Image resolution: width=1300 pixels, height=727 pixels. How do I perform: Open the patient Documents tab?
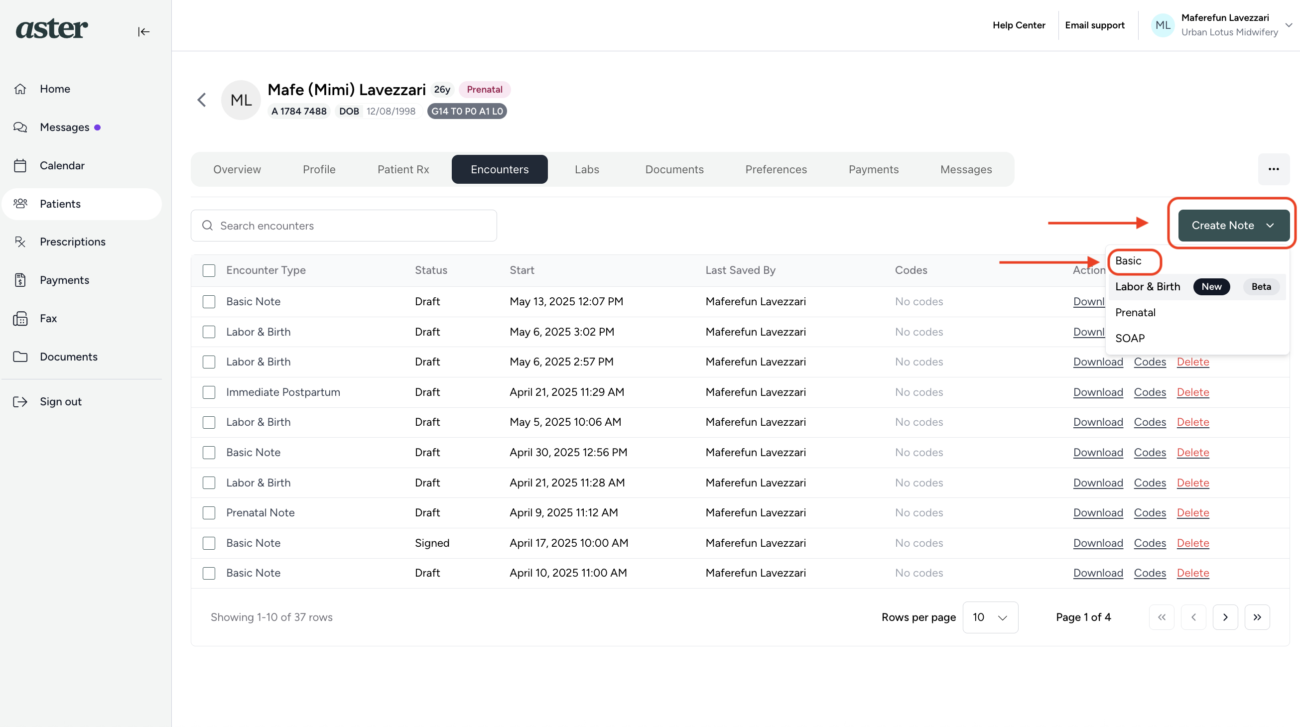674,169
